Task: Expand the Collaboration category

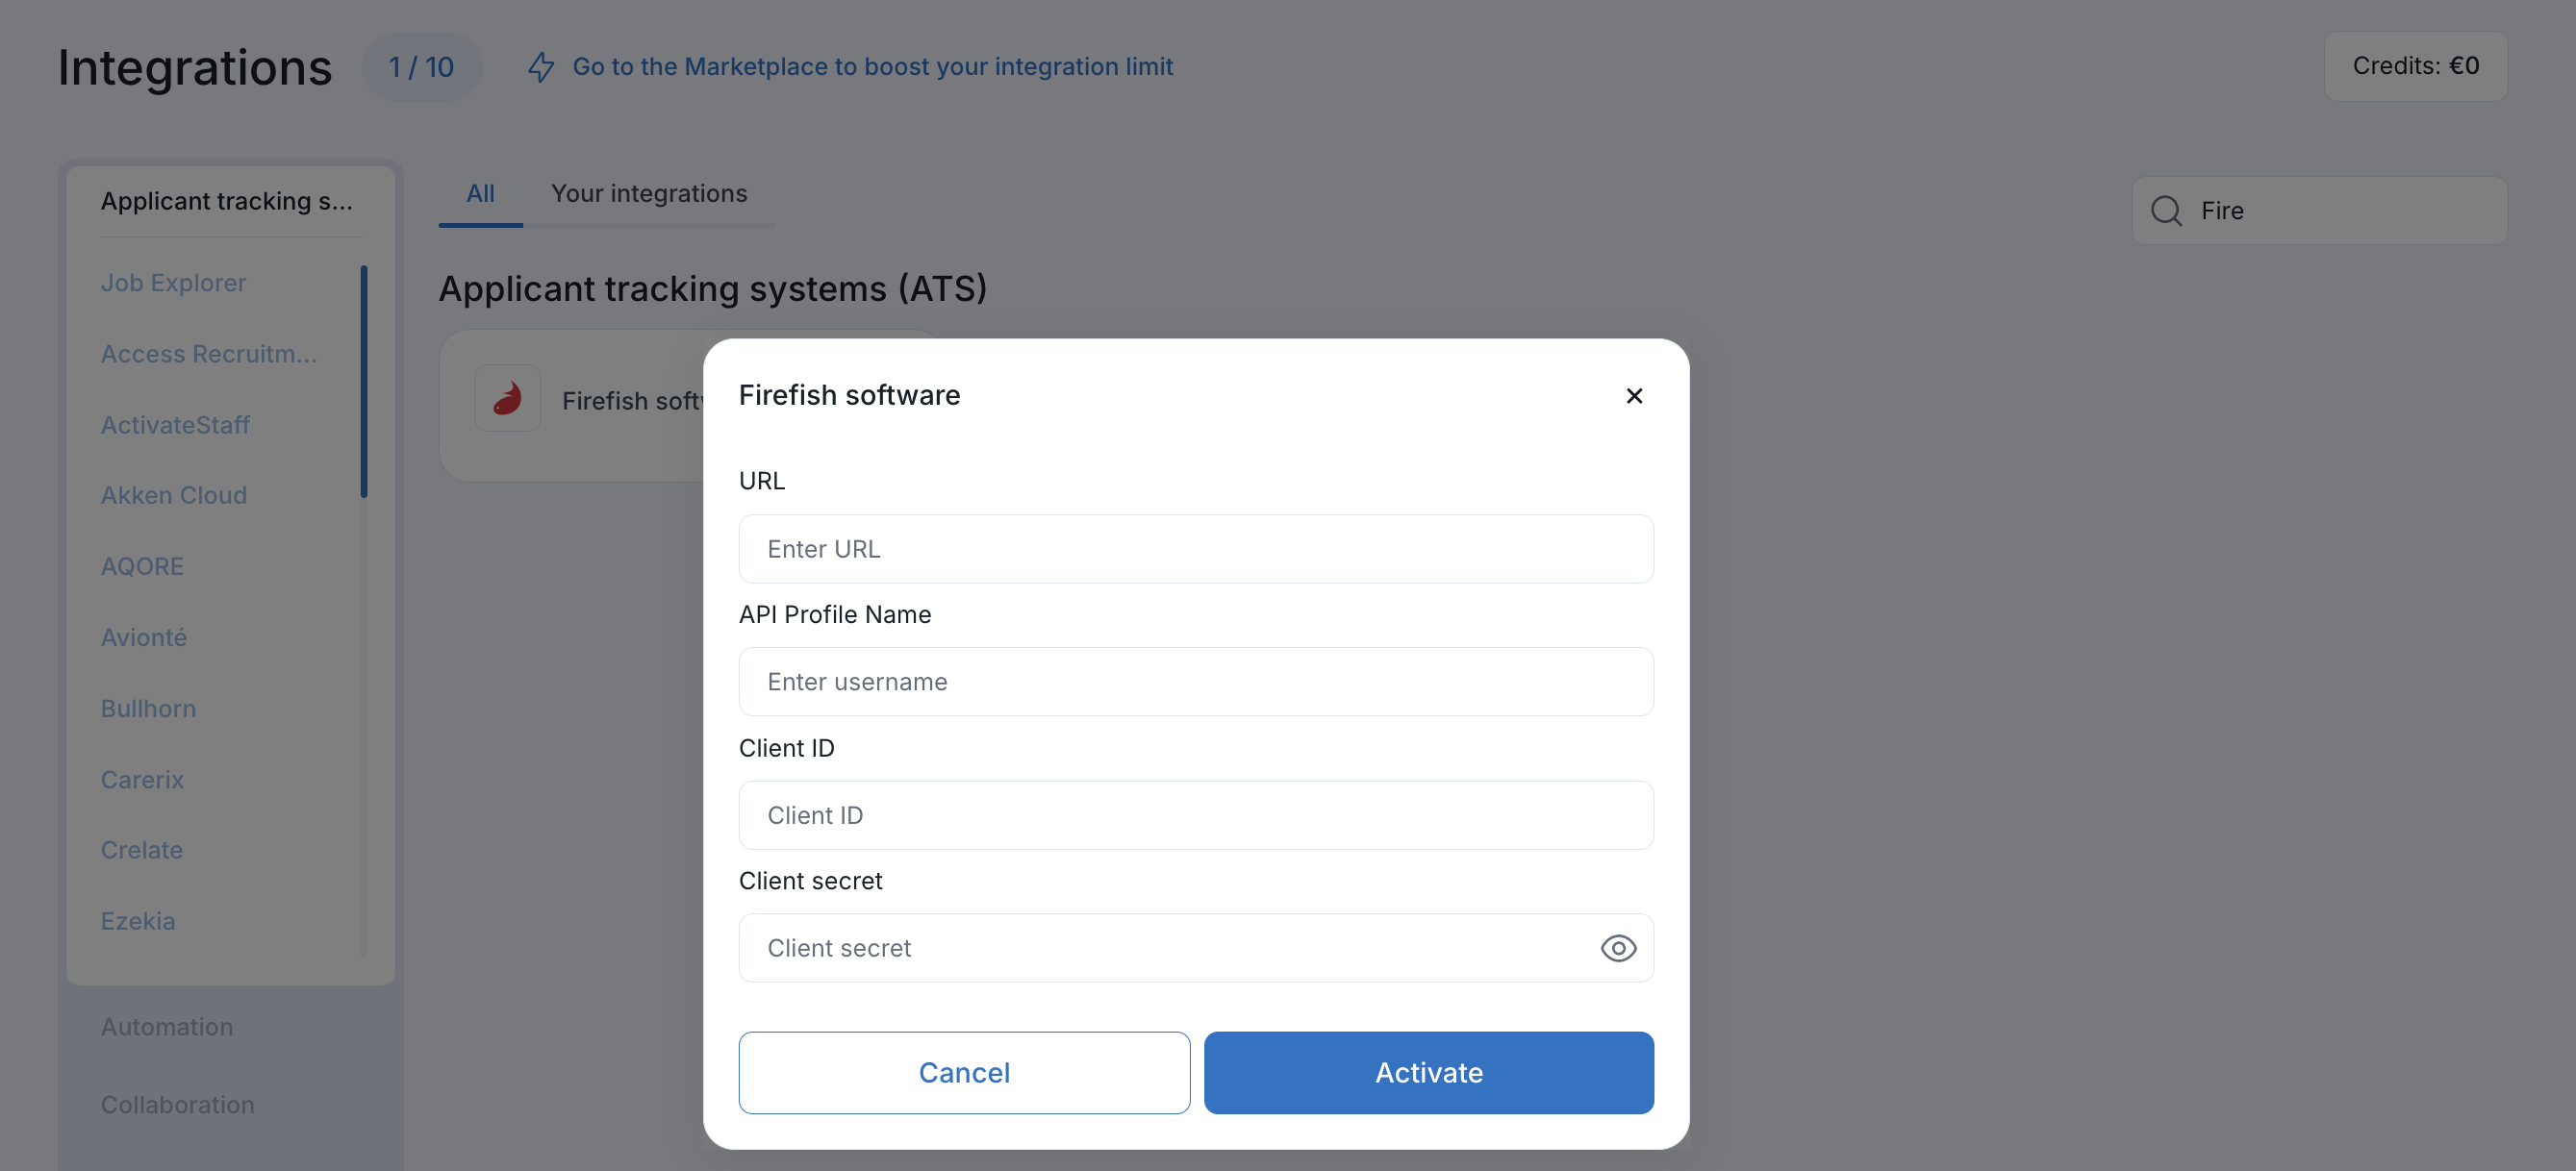Action: point(177,1104)
